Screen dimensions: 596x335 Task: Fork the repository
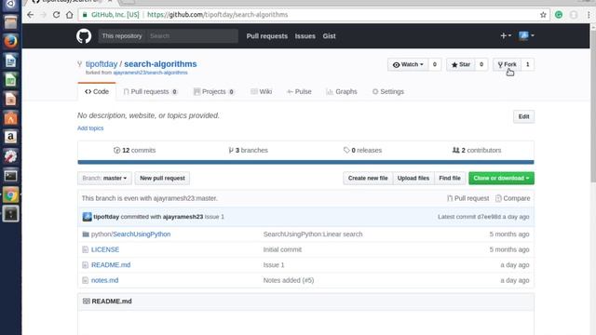(507, 64)
